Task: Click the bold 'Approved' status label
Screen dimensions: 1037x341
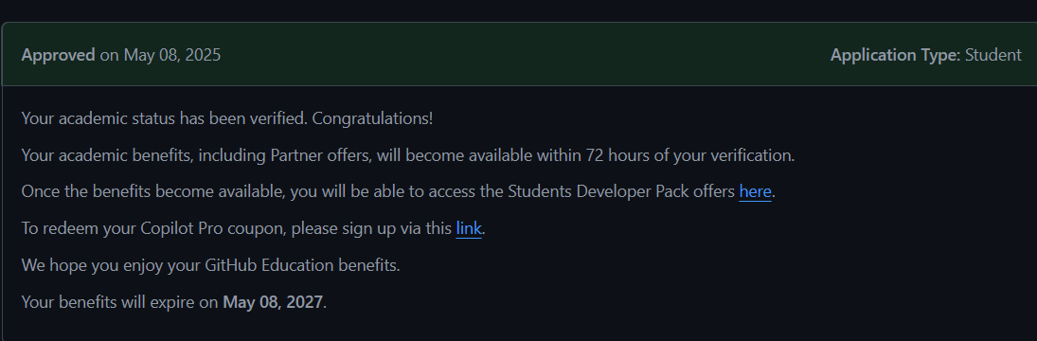Action: 58,56
